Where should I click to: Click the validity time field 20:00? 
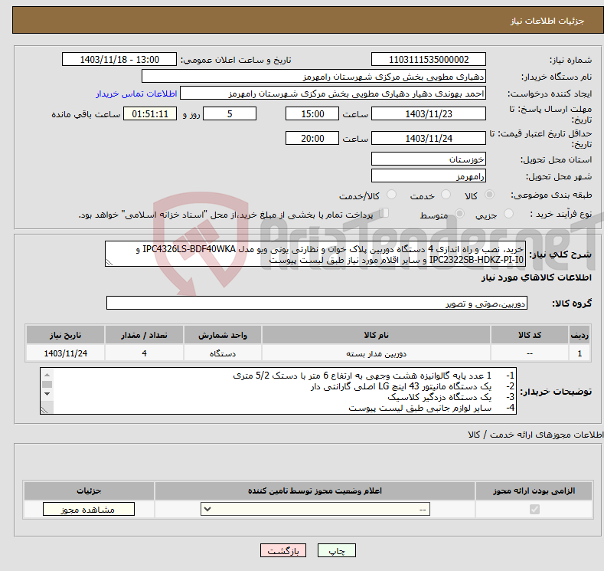pos(312,138)
